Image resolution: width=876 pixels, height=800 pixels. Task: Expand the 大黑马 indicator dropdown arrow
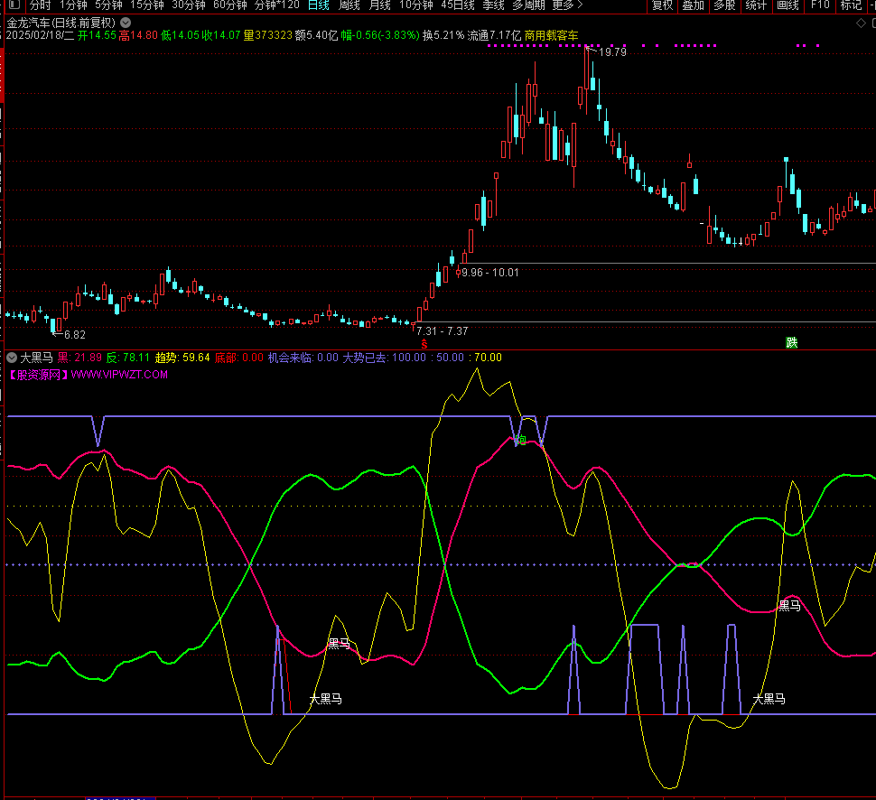click(12, 358)
